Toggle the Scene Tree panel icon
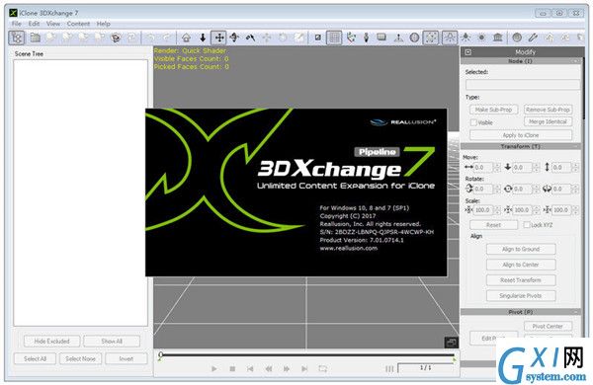The width and height of the screenshot is (593, 385). 17,38
